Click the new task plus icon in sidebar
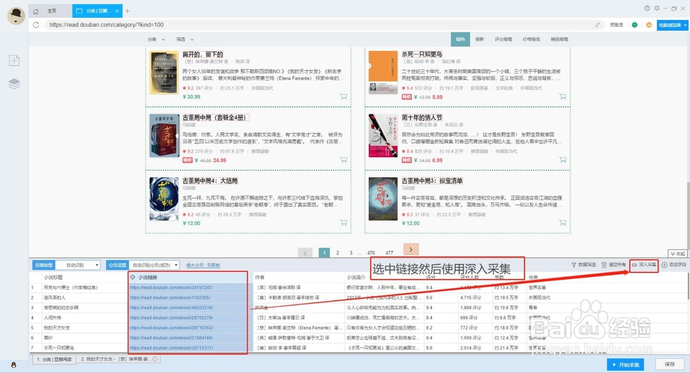 tap(14, 60)
